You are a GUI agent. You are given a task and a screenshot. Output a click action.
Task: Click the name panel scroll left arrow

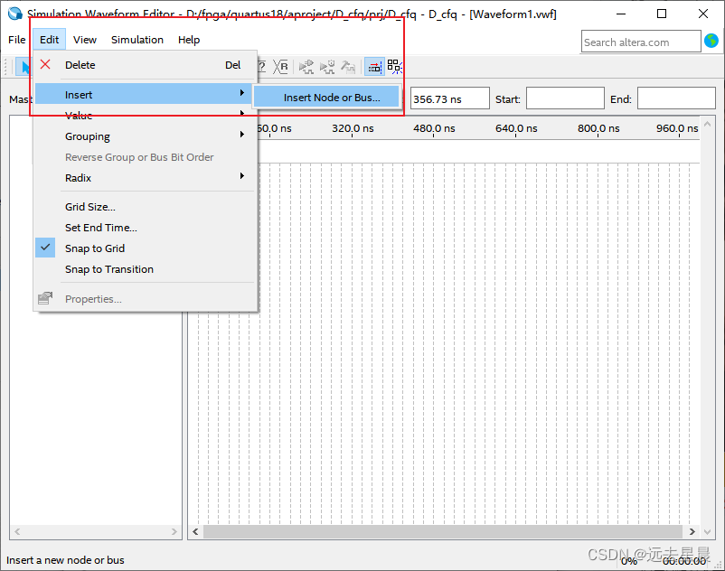coord(17,531)
